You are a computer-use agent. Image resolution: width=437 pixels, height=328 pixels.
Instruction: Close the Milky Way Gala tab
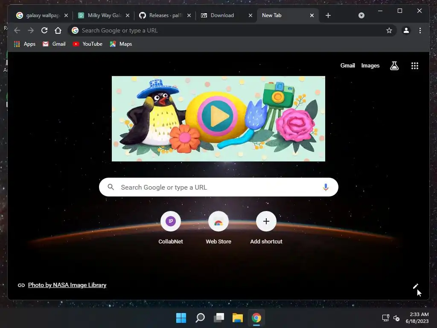[128, 15]
